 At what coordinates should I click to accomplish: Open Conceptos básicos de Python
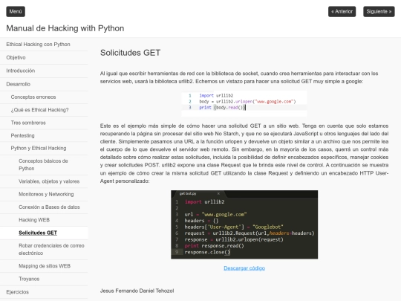pyautogui.click(x=44, y=165)
